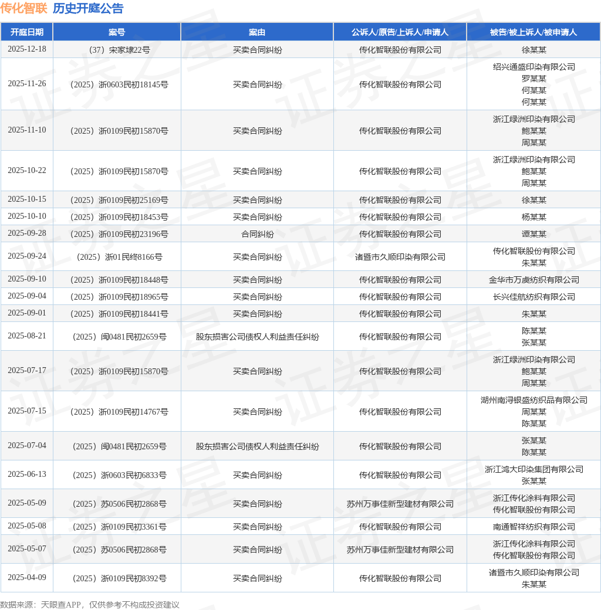Image resolution: width=601 pixels, height=610 pixels.
Task: Open case (2025)浙0109民初23196号
Action: pyautogui.click(x=119, y=234)
